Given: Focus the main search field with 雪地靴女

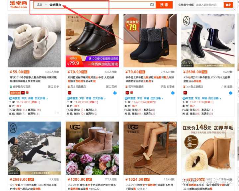Looking at the screenshot, I should 99,5.
